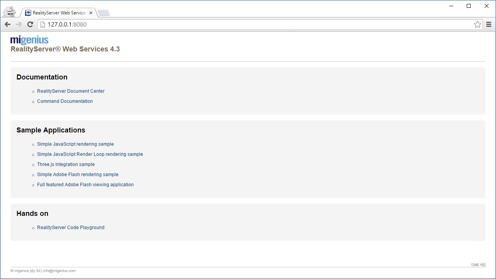Click the 'RealityServer® Web Services 4.3' heading

pos(65,49)
